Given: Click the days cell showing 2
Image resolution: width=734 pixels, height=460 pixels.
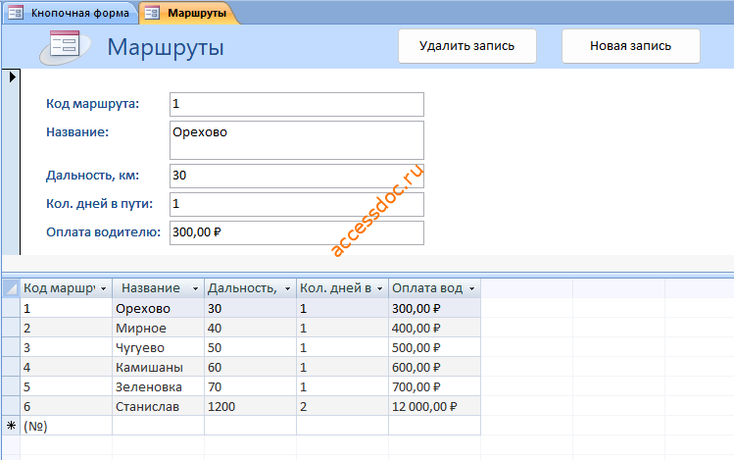Looking at the screenshot, I should click(343, 406).
